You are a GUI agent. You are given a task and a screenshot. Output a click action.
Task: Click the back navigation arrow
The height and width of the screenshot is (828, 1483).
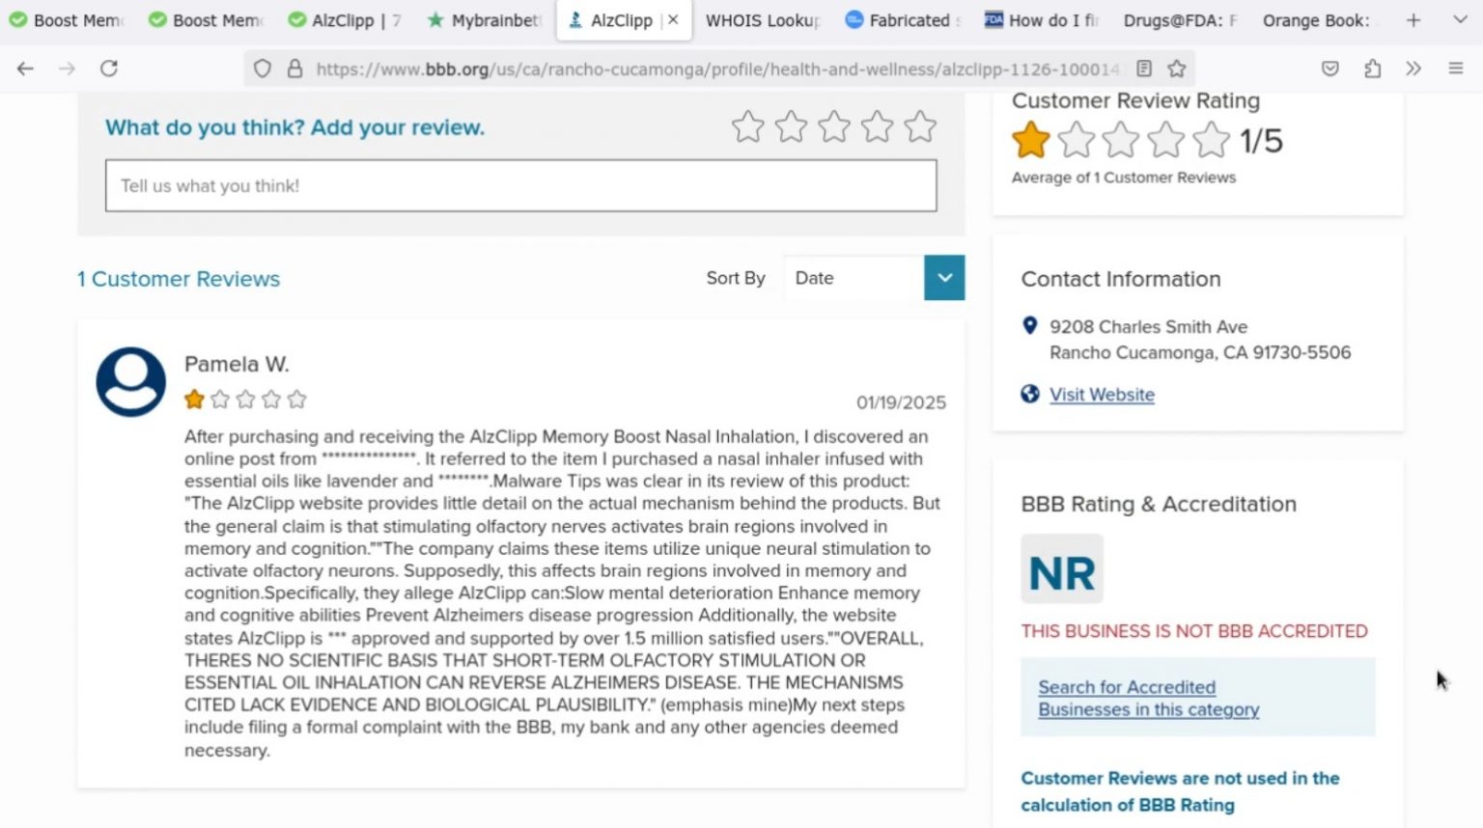25,69
